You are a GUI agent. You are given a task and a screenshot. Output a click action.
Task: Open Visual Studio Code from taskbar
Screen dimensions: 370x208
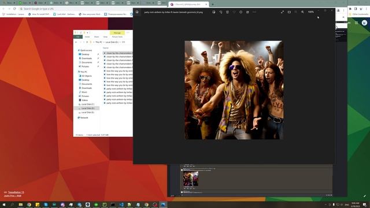[121, 205]
